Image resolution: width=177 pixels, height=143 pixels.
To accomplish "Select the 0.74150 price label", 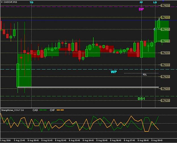I will 165,101.
